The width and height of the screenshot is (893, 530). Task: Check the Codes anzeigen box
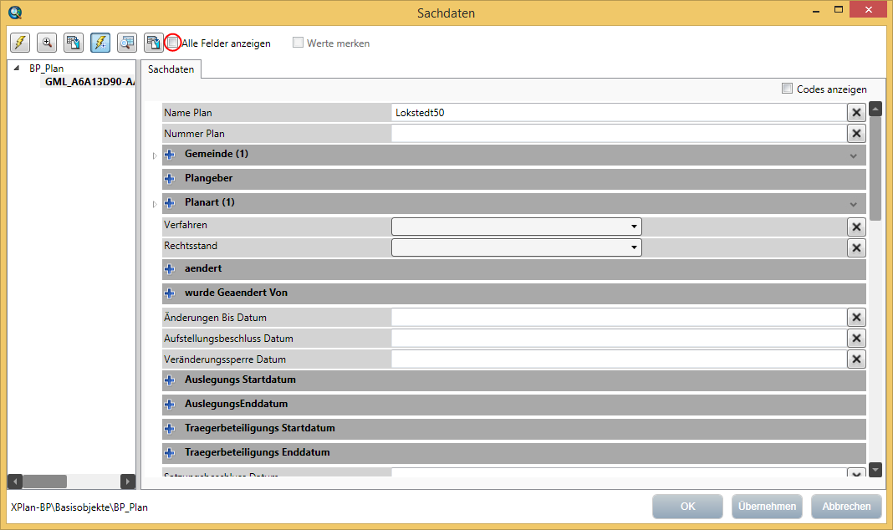coord(787,89)
